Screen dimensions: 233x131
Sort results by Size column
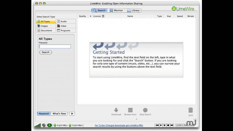tap(169, 16)
